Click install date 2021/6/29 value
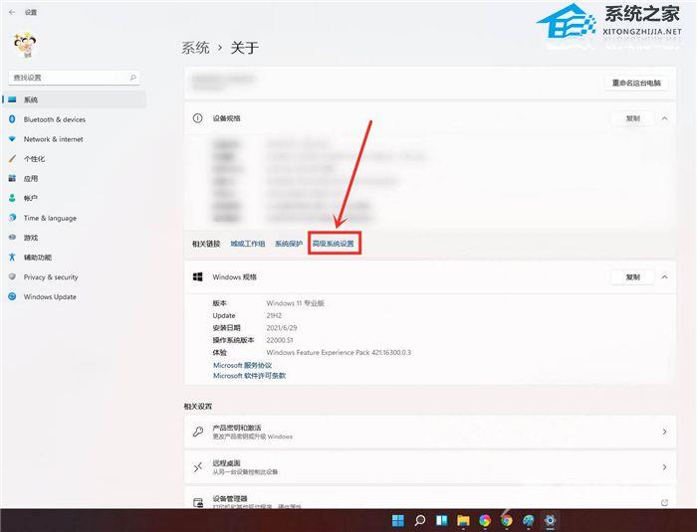 click(x=282, y=328)
